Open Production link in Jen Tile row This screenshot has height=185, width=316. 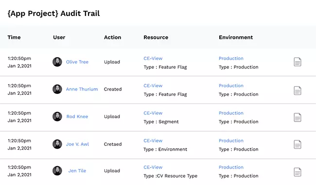click(231, 167)
